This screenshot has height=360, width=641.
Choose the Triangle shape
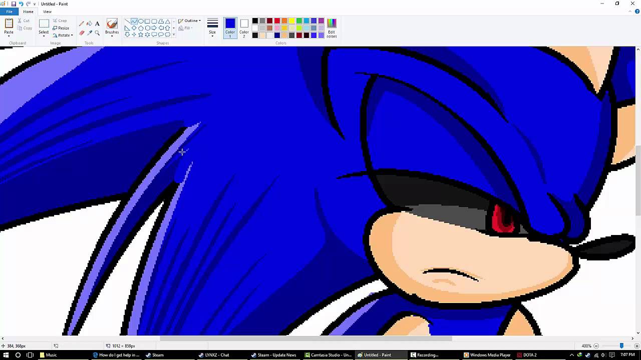(x=168, y=21)
